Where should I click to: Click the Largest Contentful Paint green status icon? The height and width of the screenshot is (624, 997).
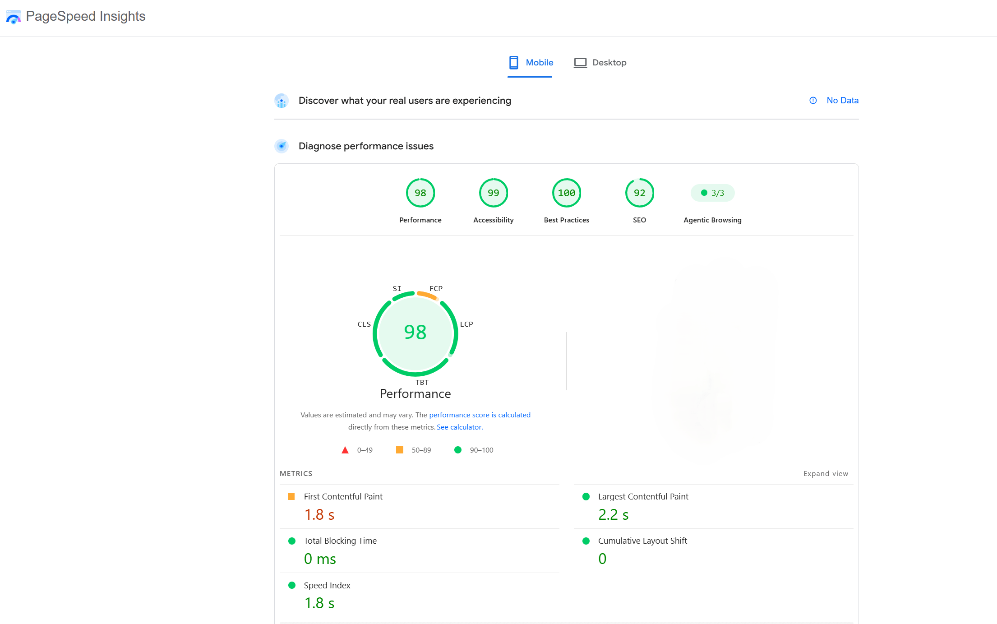(586, 497)
